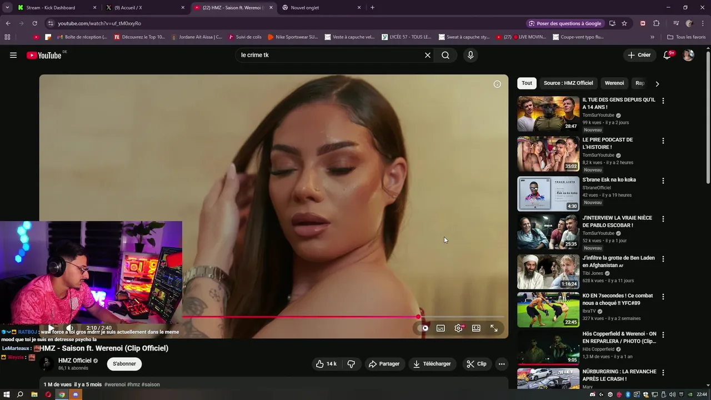
Task: Click the Chrome address bar URL
Action: pyautogui.click(x=99, y=23)
